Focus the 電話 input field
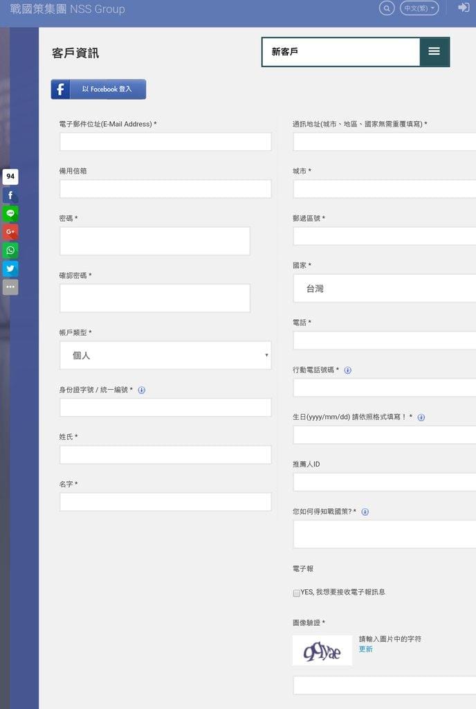Screen dimensions: 476x709 coord(385,340)
